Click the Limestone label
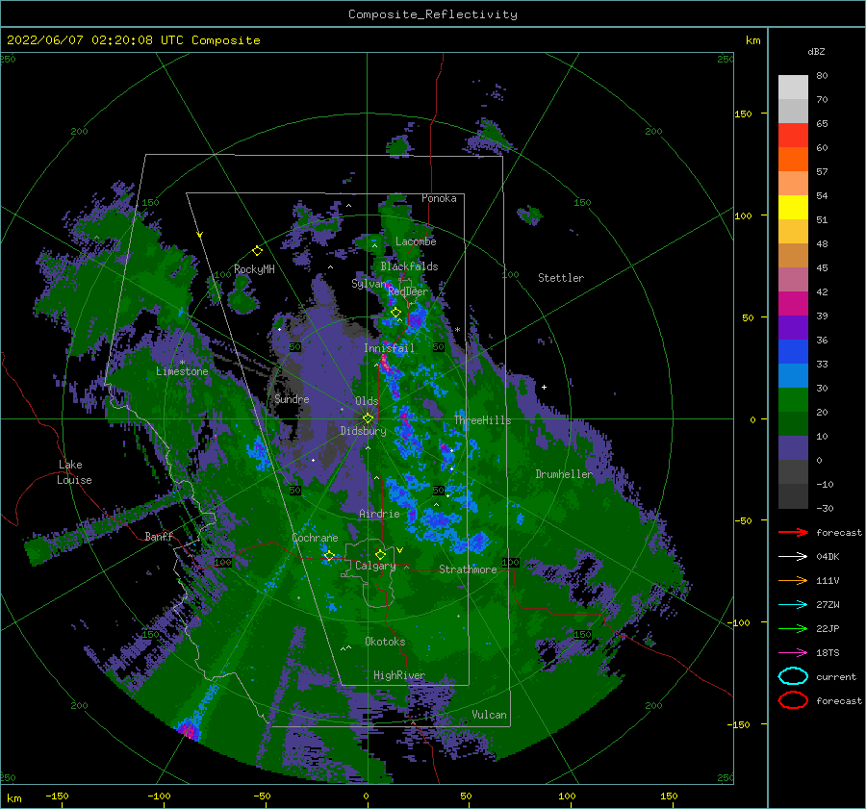Viewport: 866px width, 809px height. [182, 371]
